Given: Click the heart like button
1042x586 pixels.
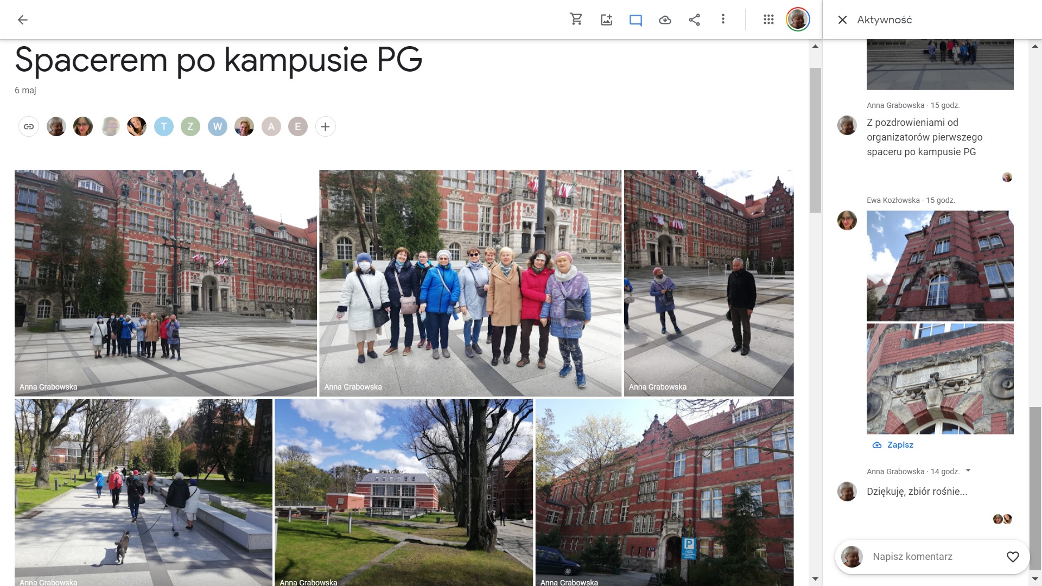Looking at the screenshot, I should click(1013, 557).
